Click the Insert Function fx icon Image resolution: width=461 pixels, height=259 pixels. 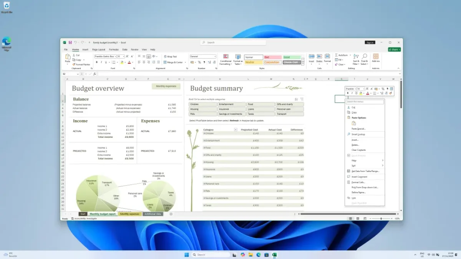[95, 74]
